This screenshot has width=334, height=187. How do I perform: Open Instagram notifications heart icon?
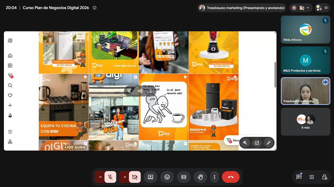point(10,95)
